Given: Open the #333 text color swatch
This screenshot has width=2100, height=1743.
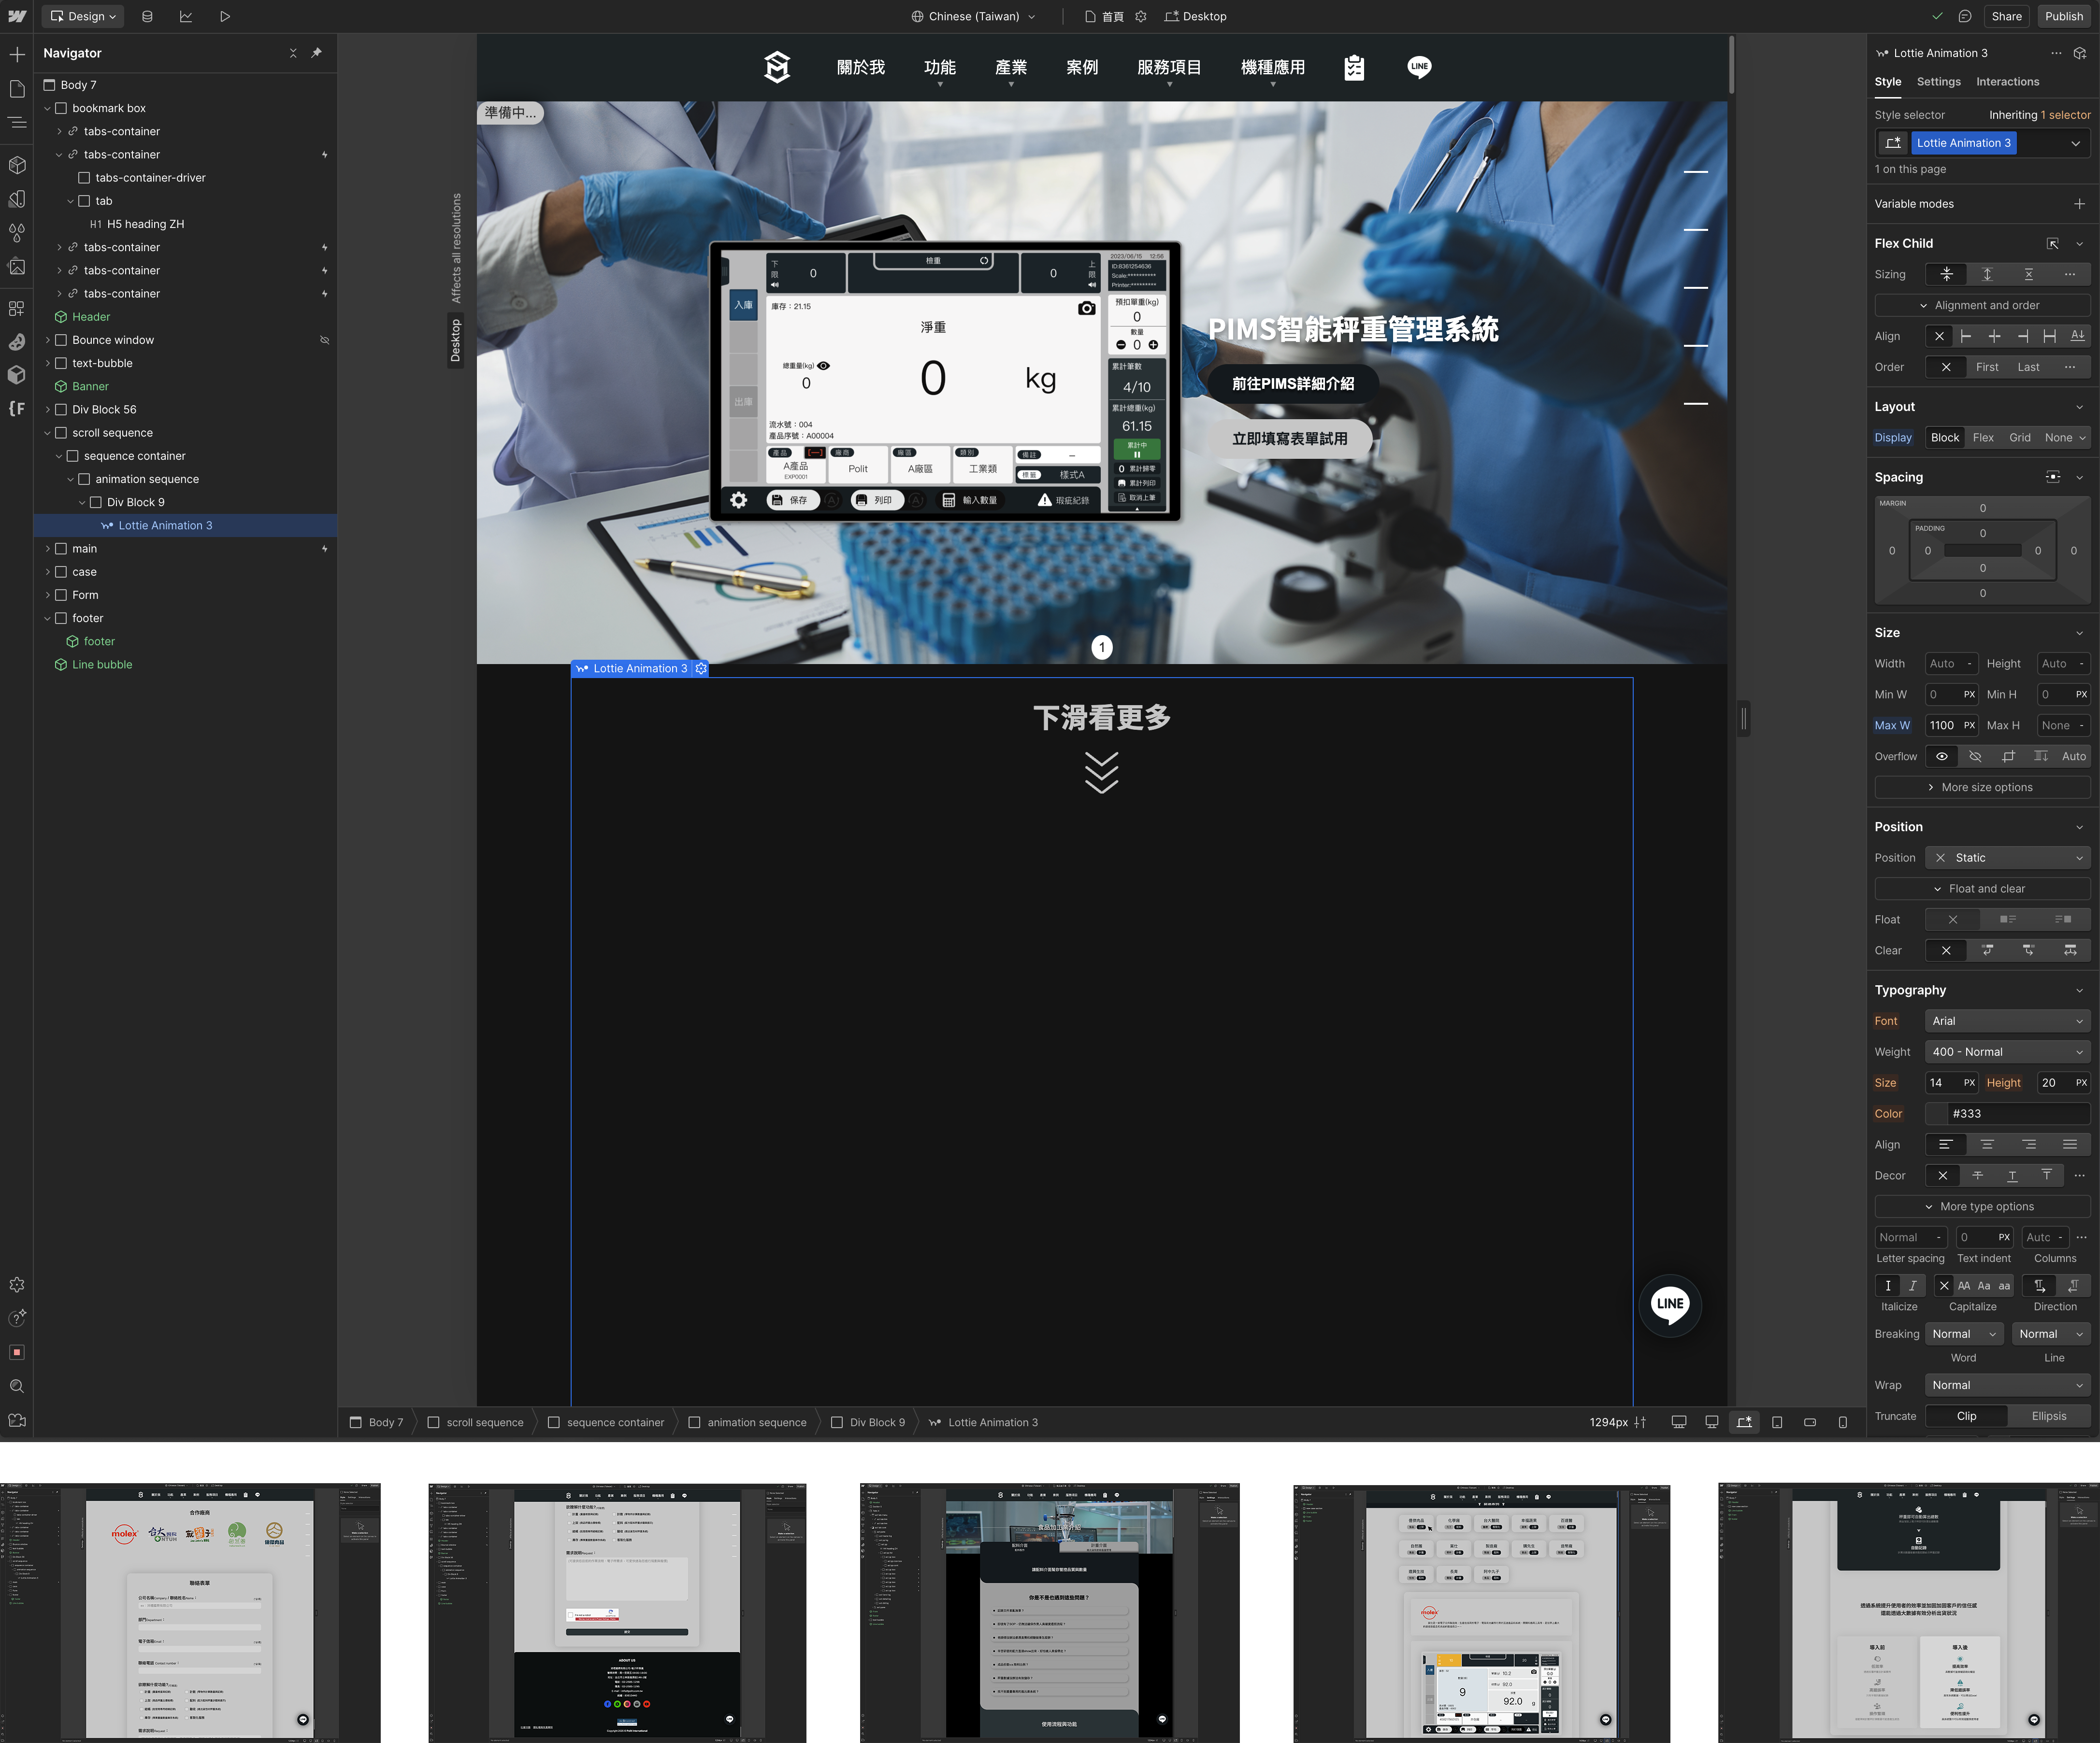Looking at the screenshot, I should (x=1938, y=1113).
